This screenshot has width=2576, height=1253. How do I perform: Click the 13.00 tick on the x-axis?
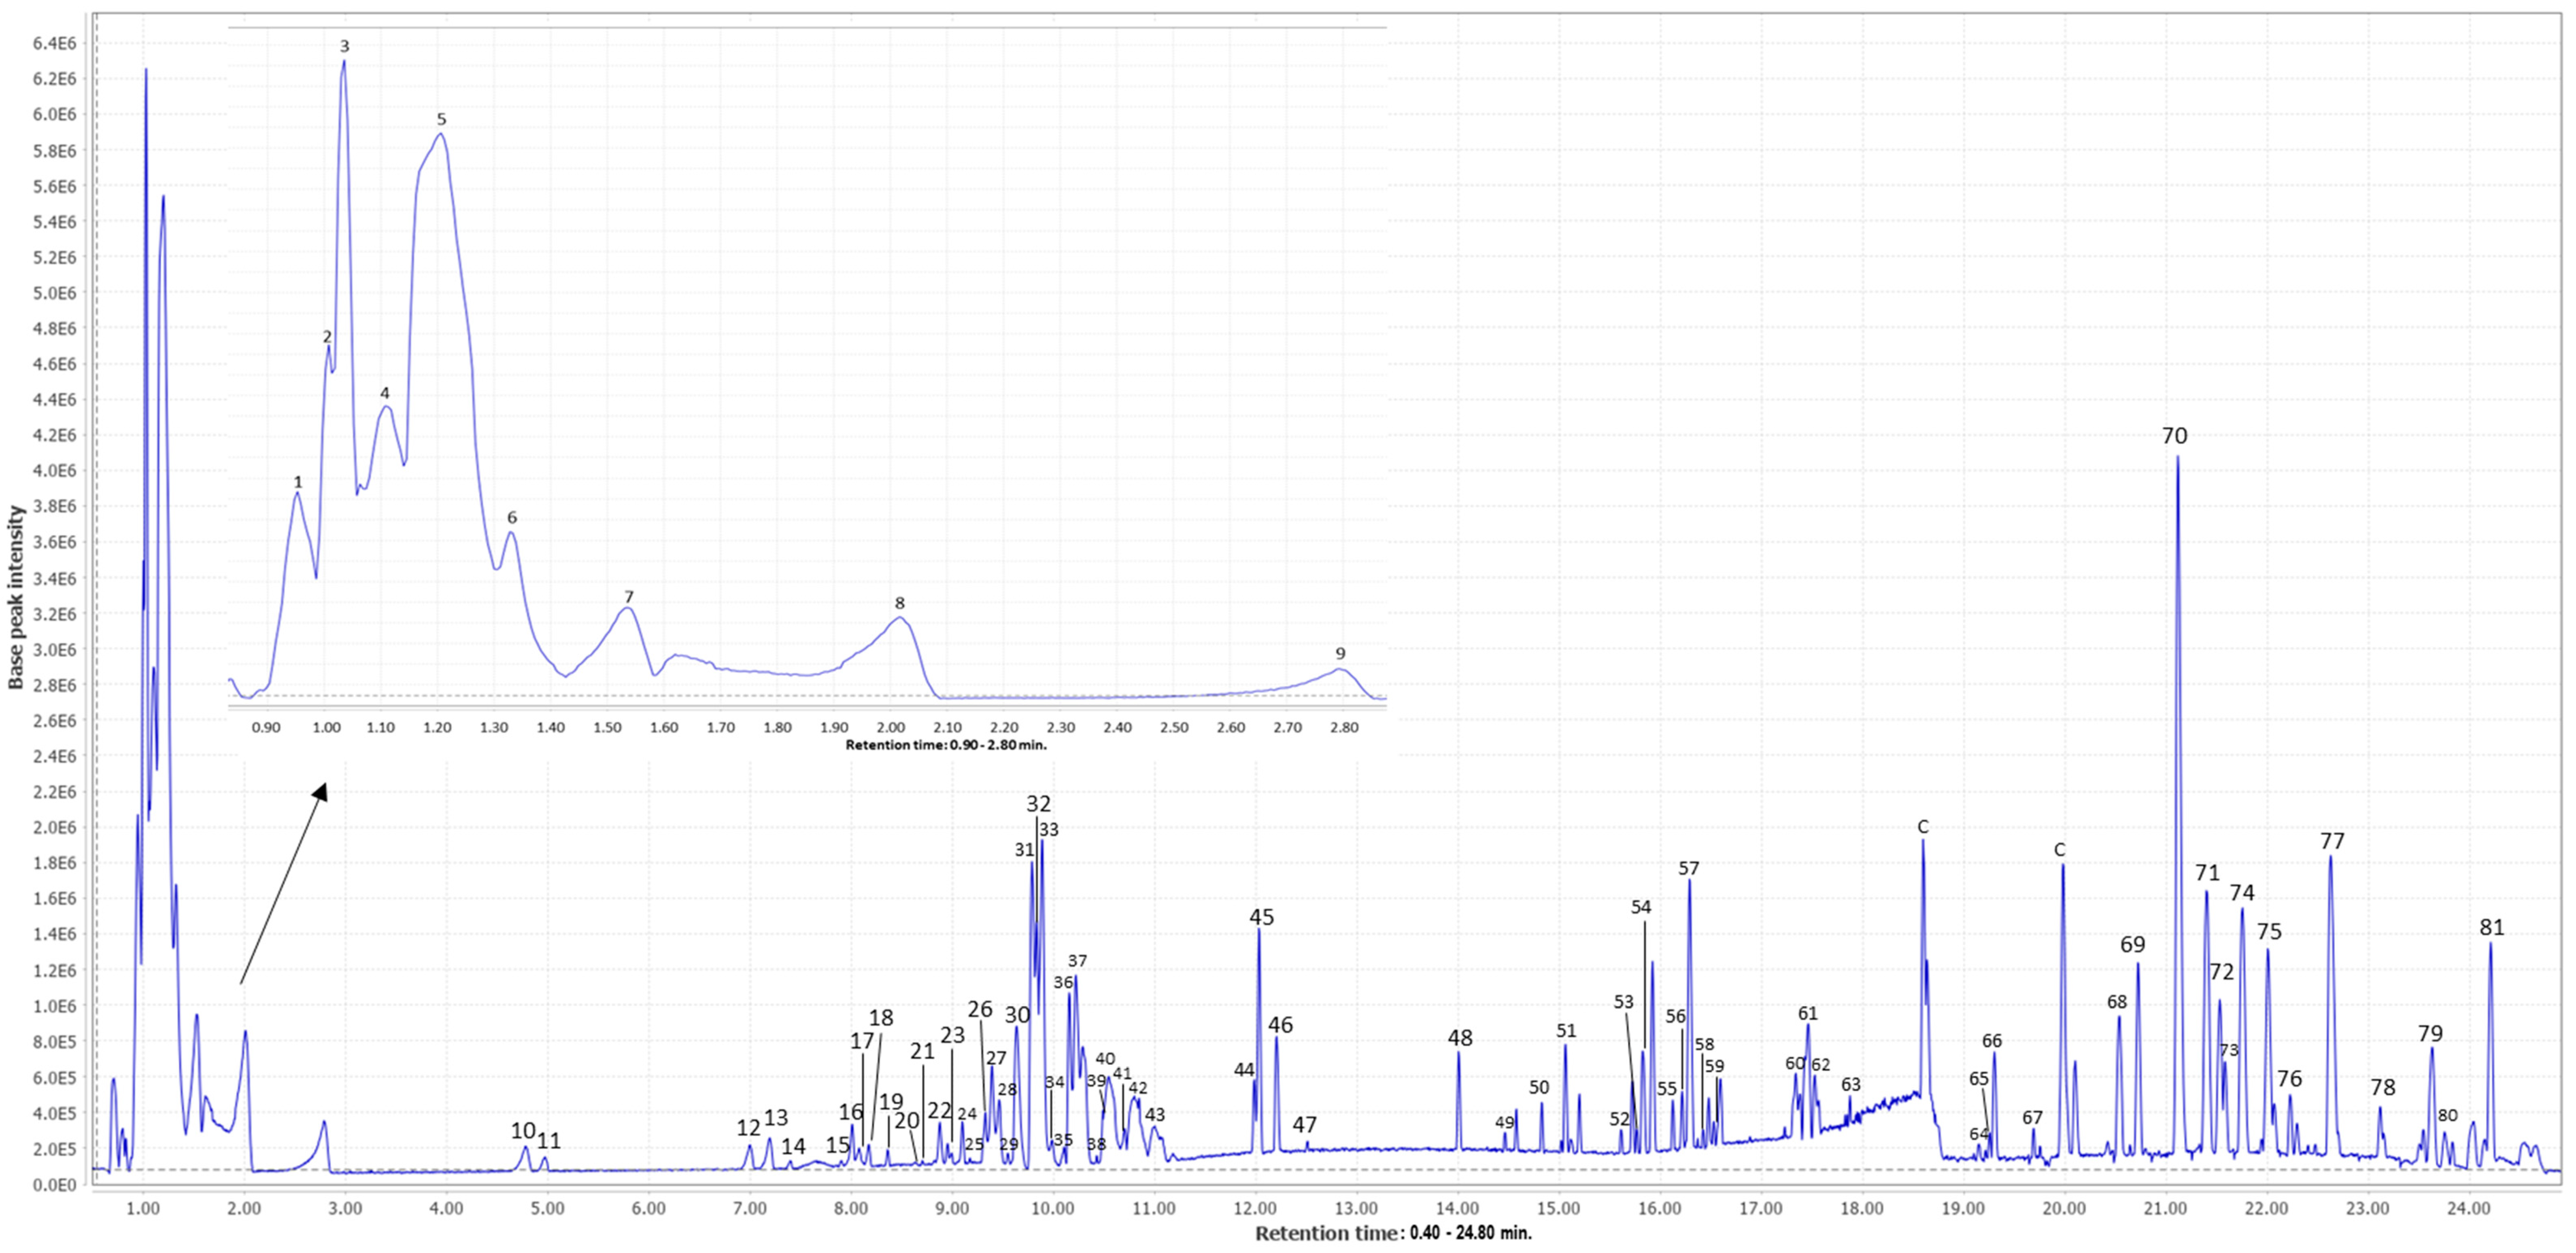coord(1356,1209)
